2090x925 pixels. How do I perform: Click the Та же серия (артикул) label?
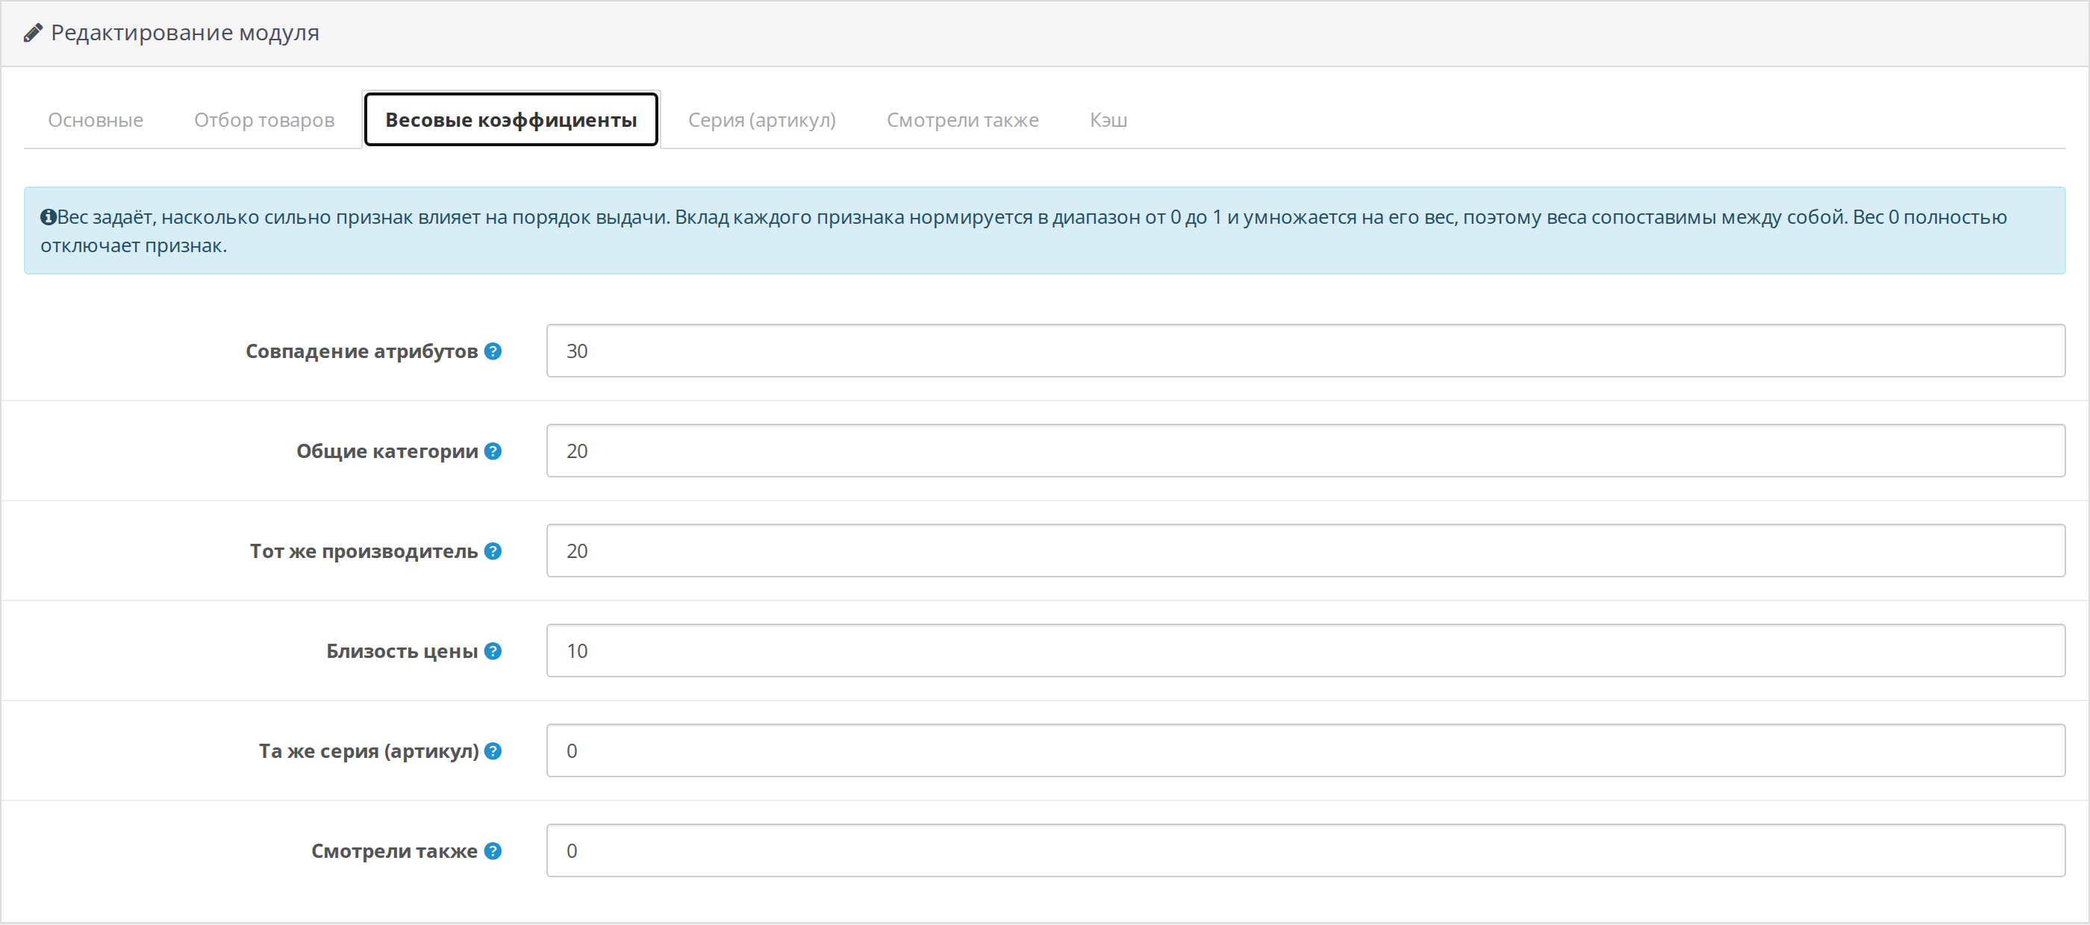[369, 750]
